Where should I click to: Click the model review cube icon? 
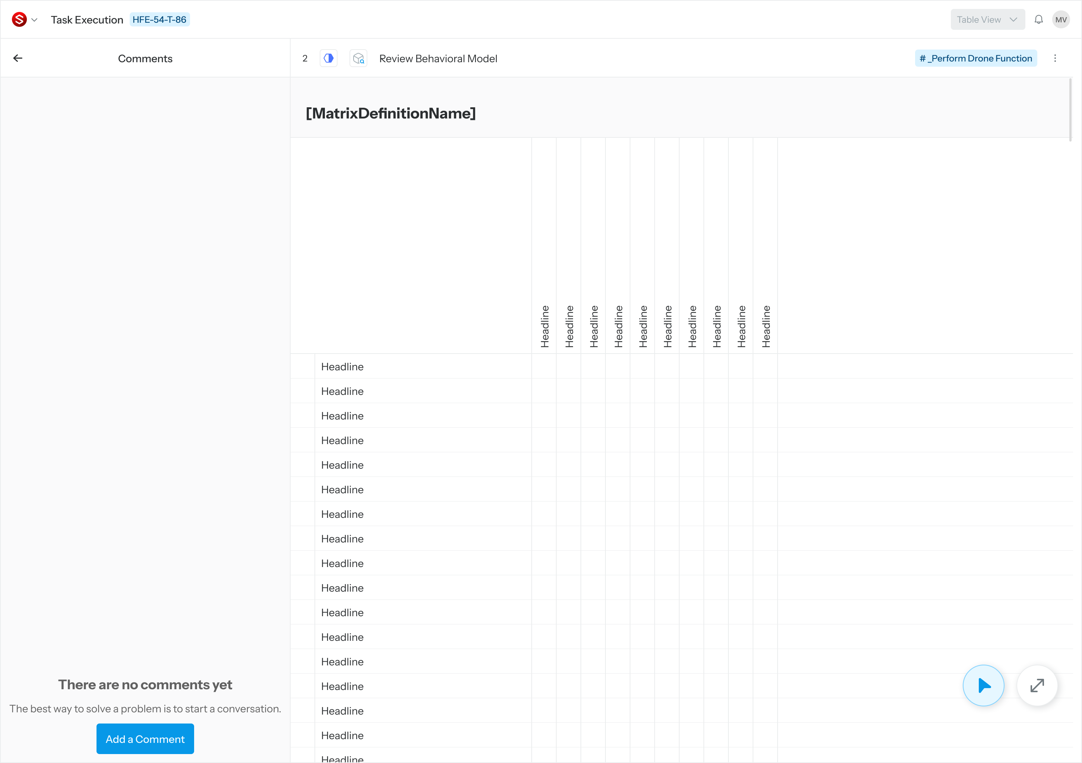[x=358, y=58]
